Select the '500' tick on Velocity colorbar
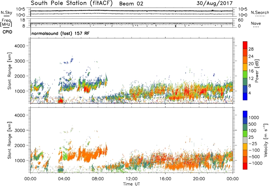269x186 pixels. (x=253, y=124)
